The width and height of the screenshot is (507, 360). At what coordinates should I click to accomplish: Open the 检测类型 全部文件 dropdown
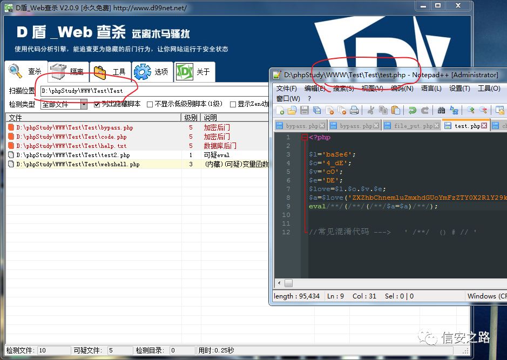tap(84, 104)
